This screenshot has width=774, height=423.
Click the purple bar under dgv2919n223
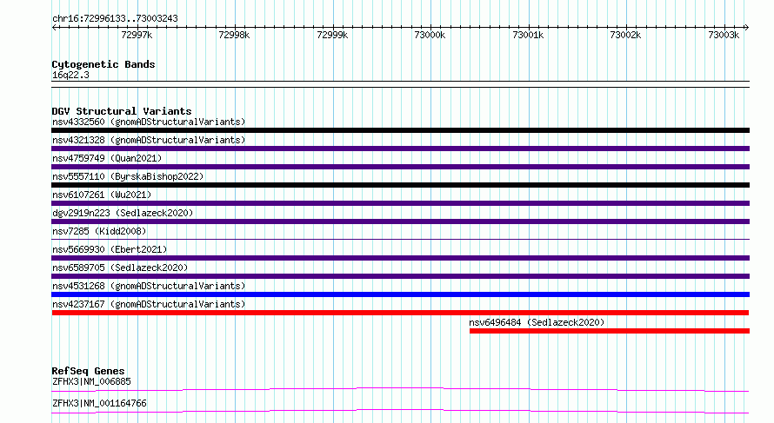point(400,221)
